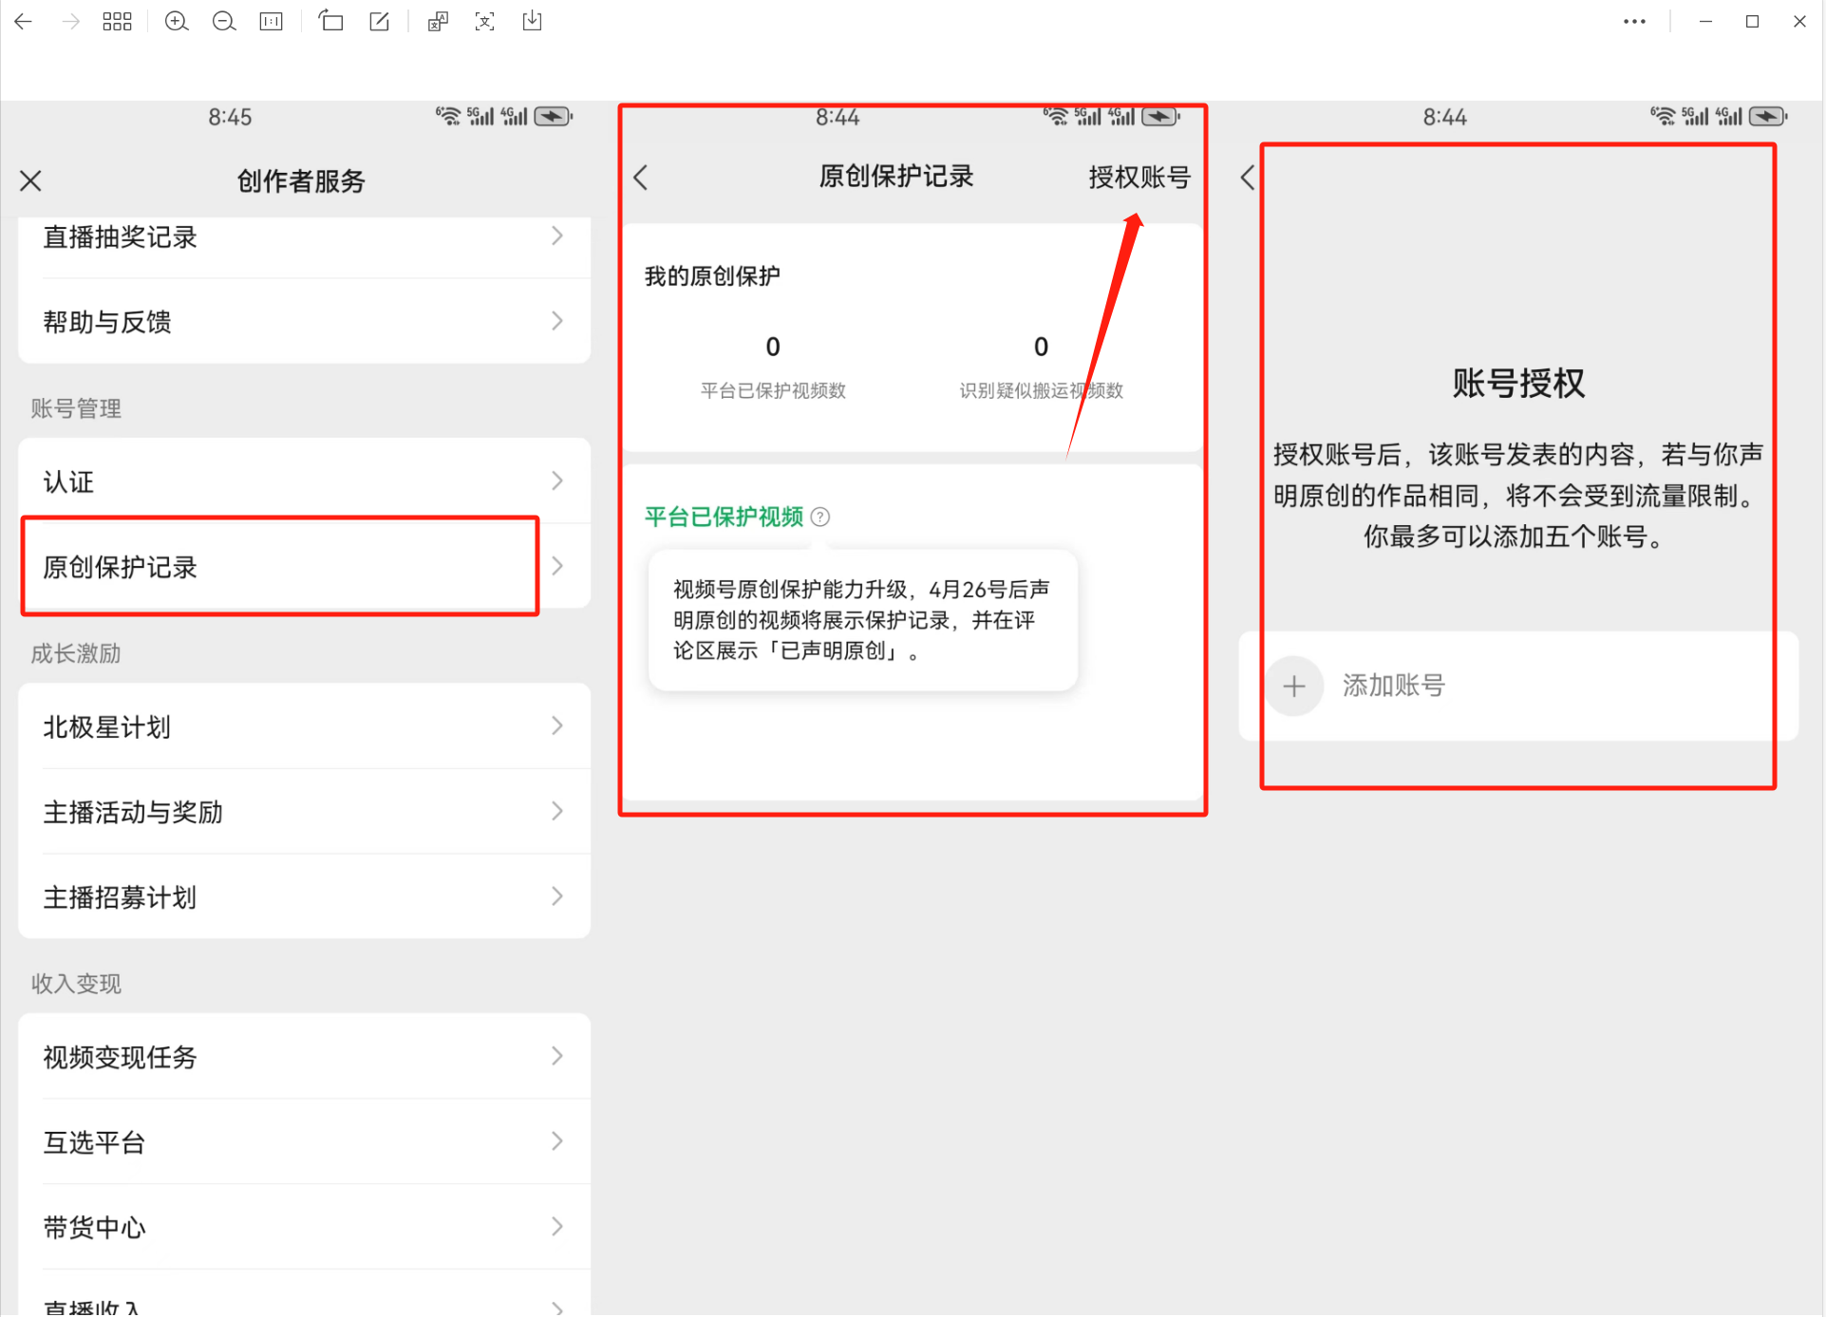This screenshot has width=1826, height=1317.
Task: Open 主播活动与奖励
Action: (x=304, y=812)
